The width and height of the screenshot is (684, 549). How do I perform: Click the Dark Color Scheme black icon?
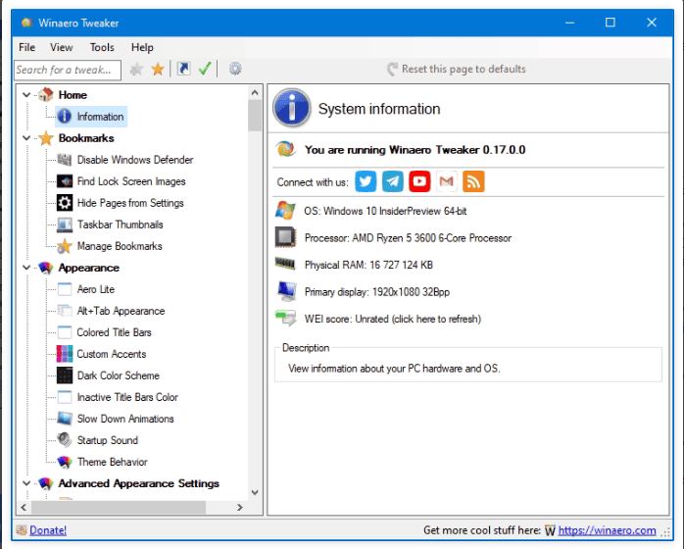[65, 375]
